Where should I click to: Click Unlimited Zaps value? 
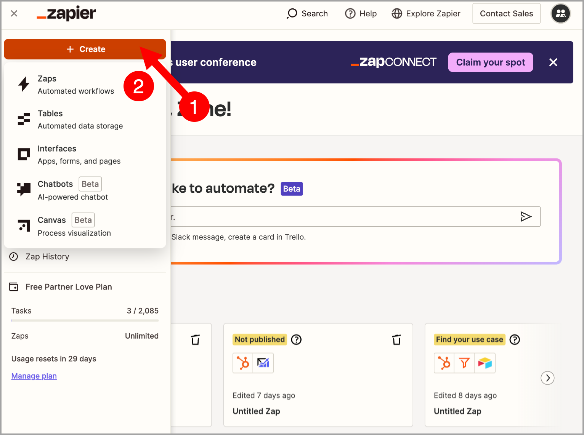point(142,336)
